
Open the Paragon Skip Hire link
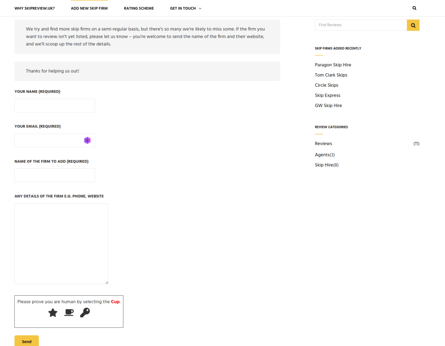click(x=333, y=65)
